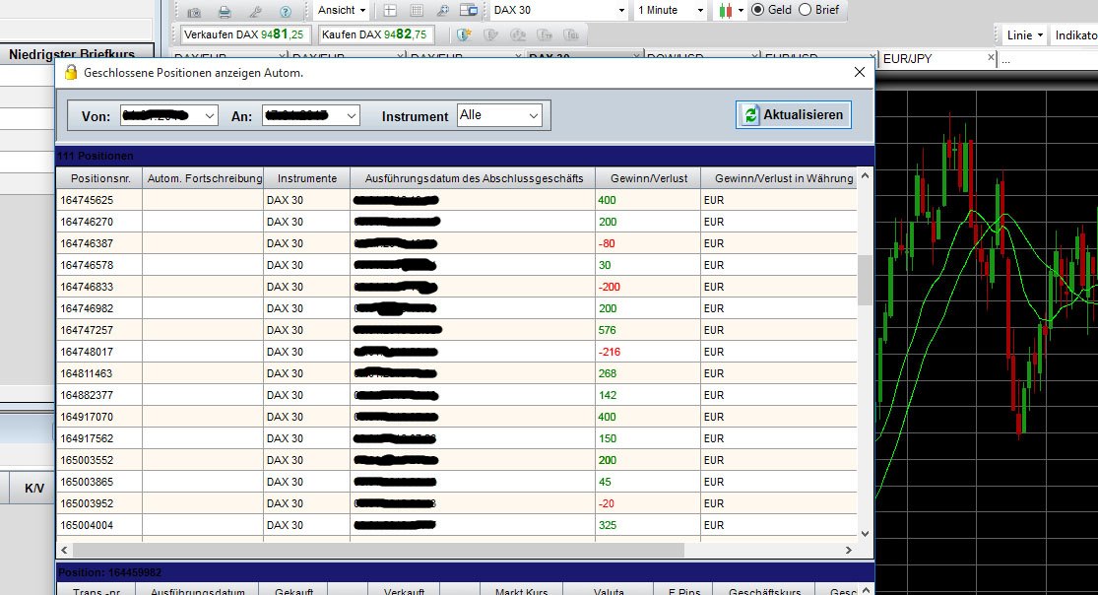Open Instrument dropdown showing Alle

tap(499, 115)
